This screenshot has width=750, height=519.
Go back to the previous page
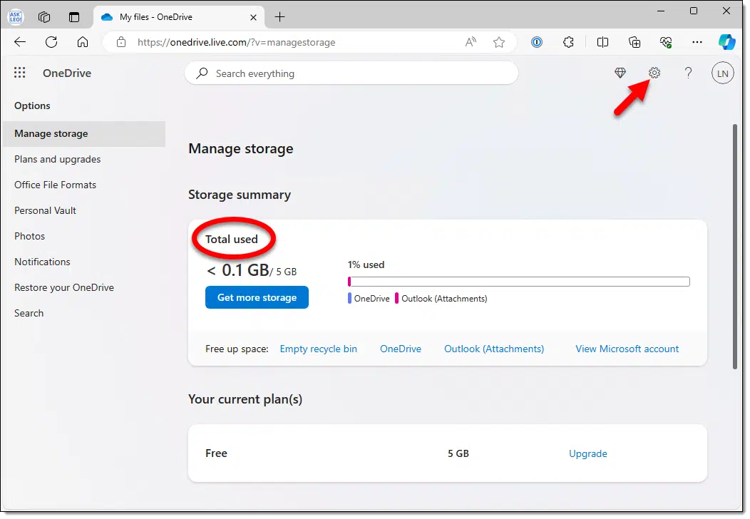tap(20, 42)
